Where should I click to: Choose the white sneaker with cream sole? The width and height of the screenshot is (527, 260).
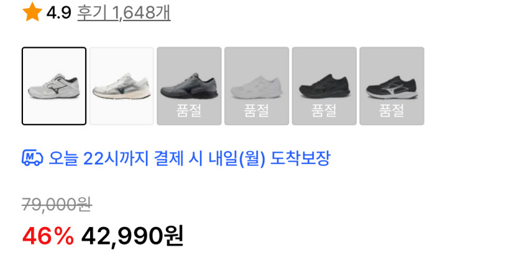122,86
